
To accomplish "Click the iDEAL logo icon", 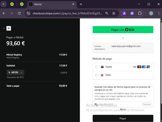I will click(x=102, y=75).
